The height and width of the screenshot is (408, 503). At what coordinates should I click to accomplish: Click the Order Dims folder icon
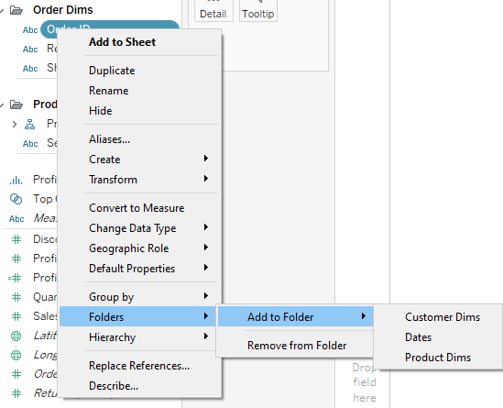(16, 10)
